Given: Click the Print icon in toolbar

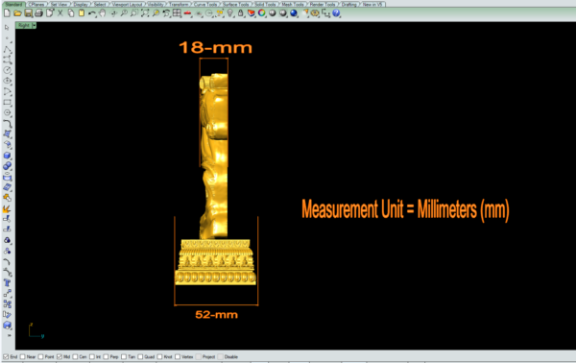Looking at the screenshot, I should coord(38,13).
